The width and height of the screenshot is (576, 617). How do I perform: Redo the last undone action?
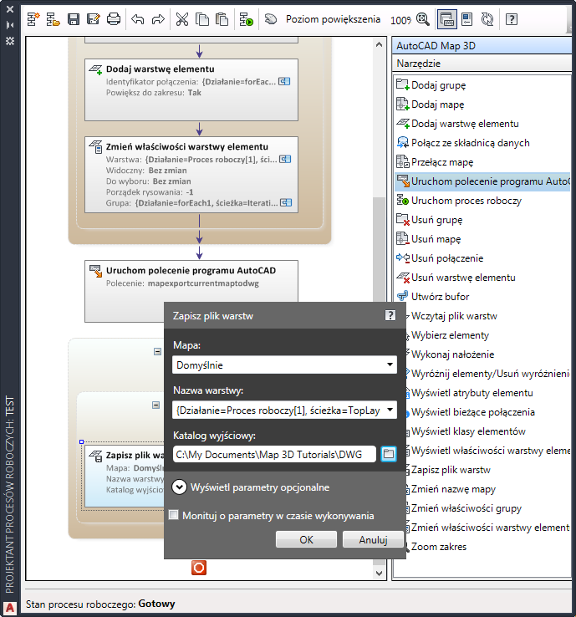click(158, 19)
